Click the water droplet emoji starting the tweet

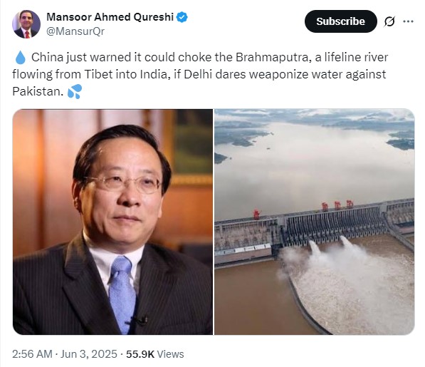pos(21,58)
